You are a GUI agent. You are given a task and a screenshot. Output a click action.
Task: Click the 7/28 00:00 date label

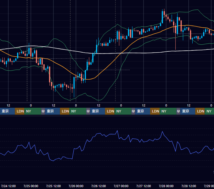pyautogui.click(x=166, y=186)
